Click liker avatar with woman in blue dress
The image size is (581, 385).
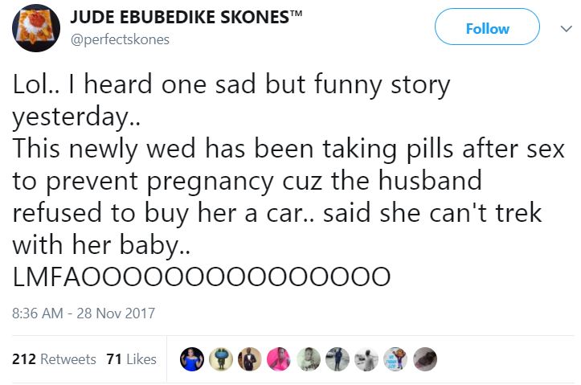pos(192,359)
